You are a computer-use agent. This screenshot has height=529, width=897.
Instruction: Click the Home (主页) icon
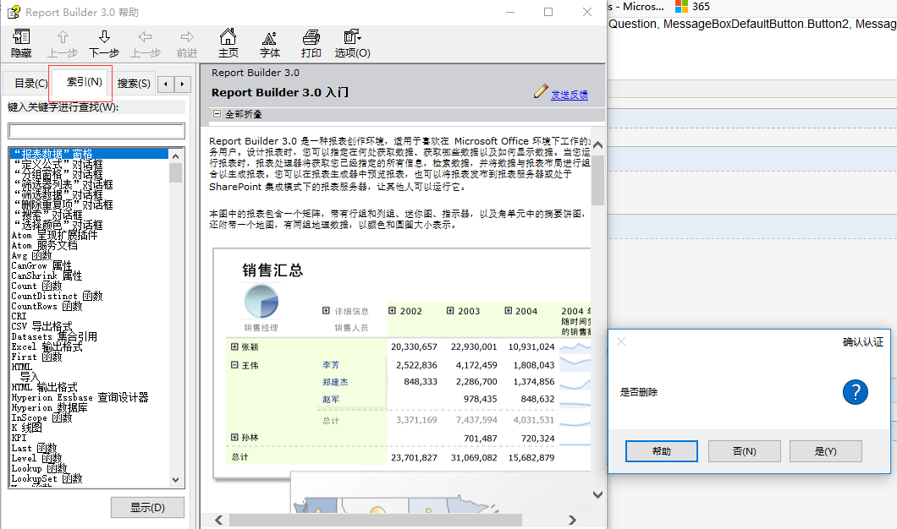[x=228, y=36]
